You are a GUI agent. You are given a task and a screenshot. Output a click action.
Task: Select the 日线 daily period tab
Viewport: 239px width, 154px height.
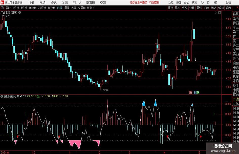pyautogui.click(x=60, y=8)
